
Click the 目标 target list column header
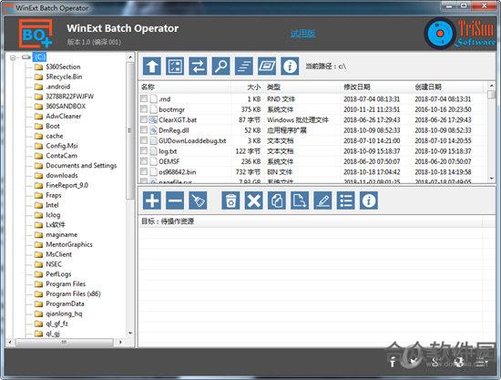pyautogui.click(x=311, y=221)
